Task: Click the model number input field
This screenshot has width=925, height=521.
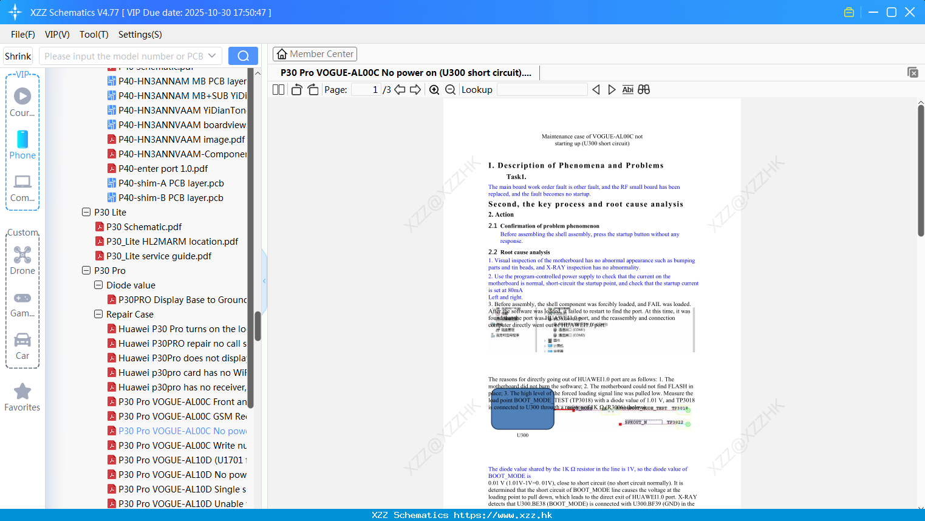Action: click(x=123, y=56)
